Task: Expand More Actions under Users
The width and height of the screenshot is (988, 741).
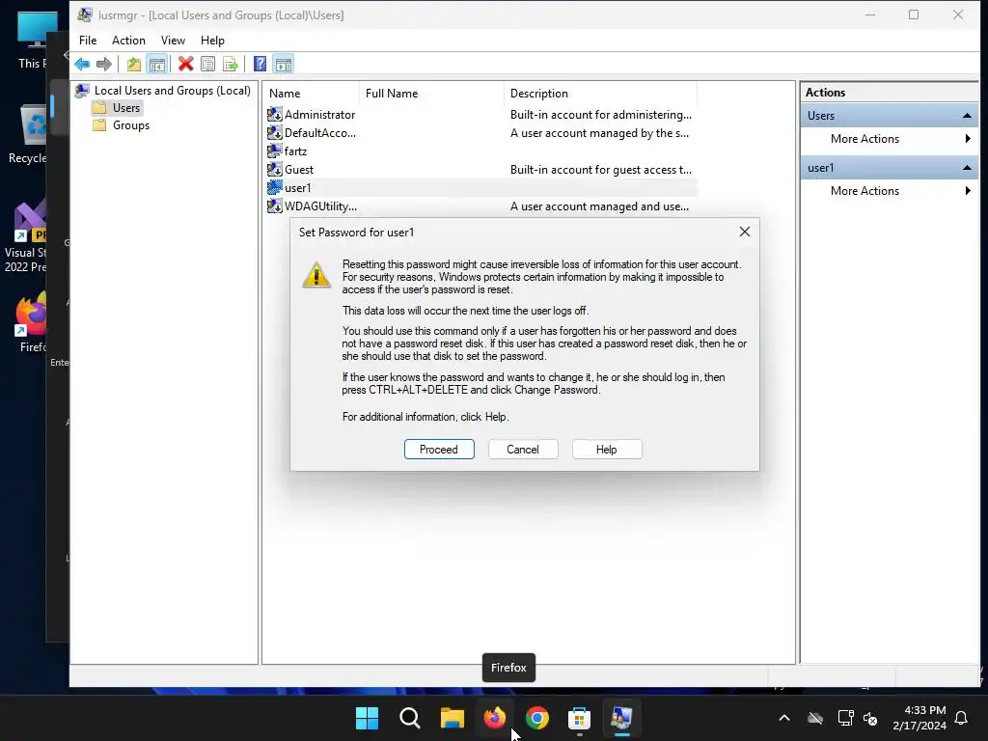Action: click(x=889, y=139)
